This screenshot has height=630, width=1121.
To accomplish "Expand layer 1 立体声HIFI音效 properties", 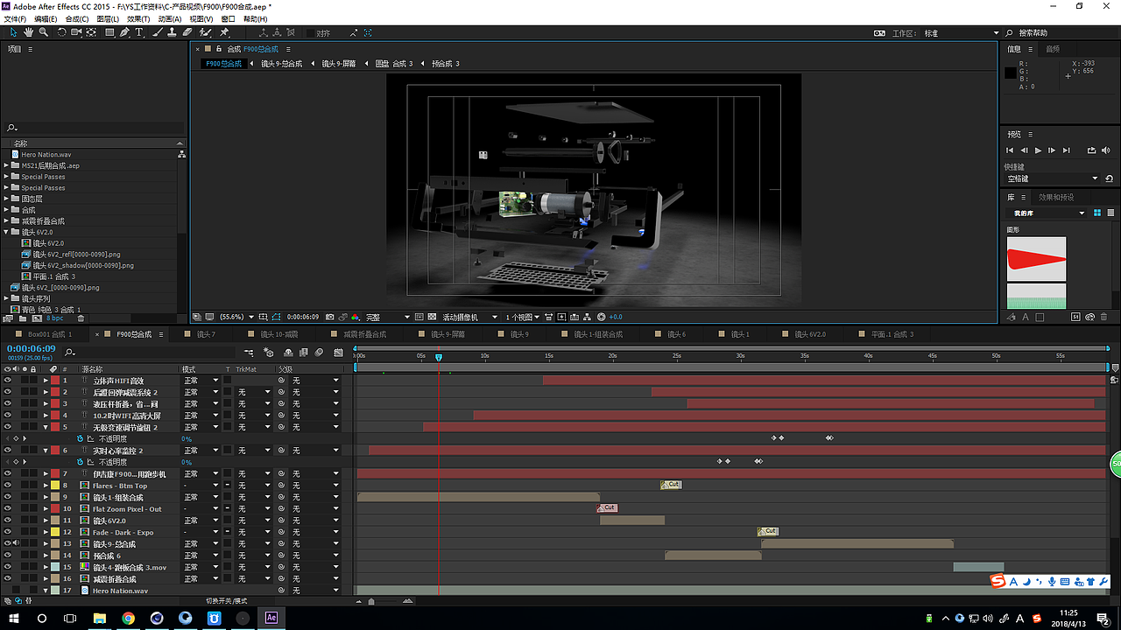I will point(46,381).
